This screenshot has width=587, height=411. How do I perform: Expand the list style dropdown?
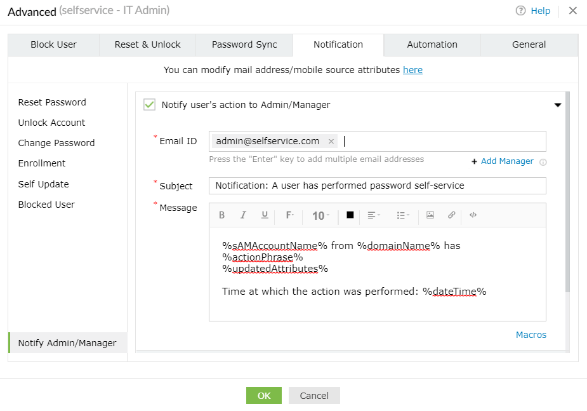[x=402, y=215]
